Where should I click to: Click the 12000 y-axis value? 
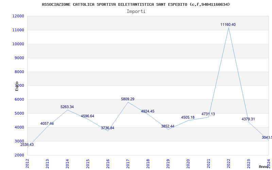click(18, 16)
